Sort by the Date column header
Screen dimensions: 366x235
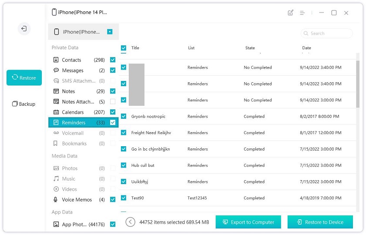(306, 48)
